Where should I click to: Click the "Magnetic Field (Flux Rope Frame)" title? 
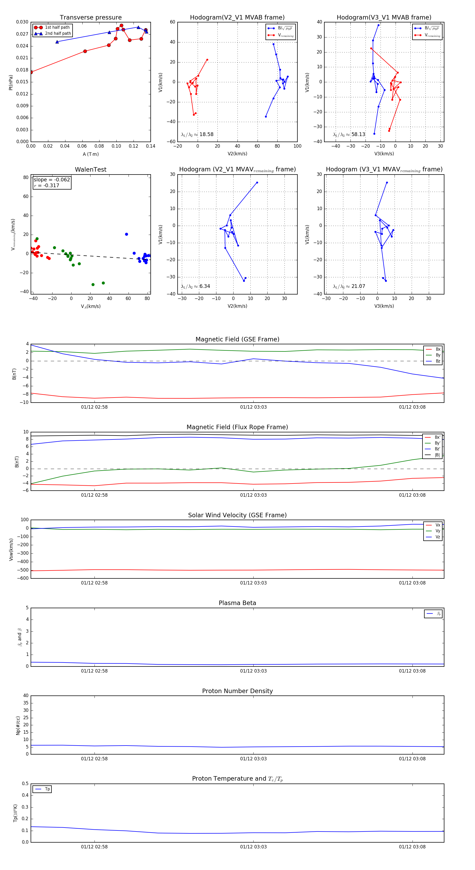pyautogui.click(x=237, y=427)
